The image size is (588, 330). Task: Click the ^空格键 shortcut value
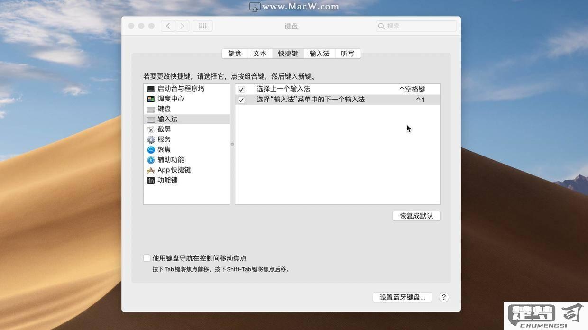pyautogui.click(x=412, y=89)
